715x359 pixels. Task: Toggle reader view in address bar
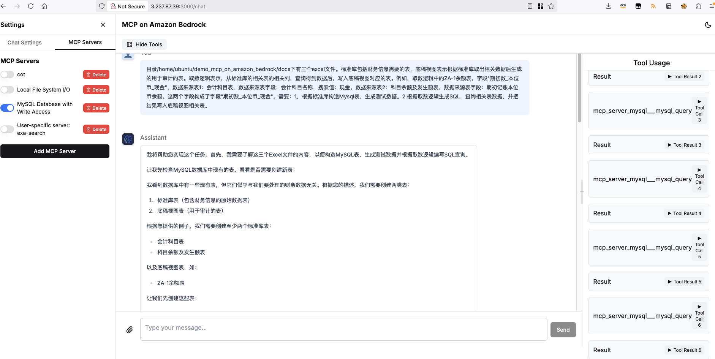[530, 6]
